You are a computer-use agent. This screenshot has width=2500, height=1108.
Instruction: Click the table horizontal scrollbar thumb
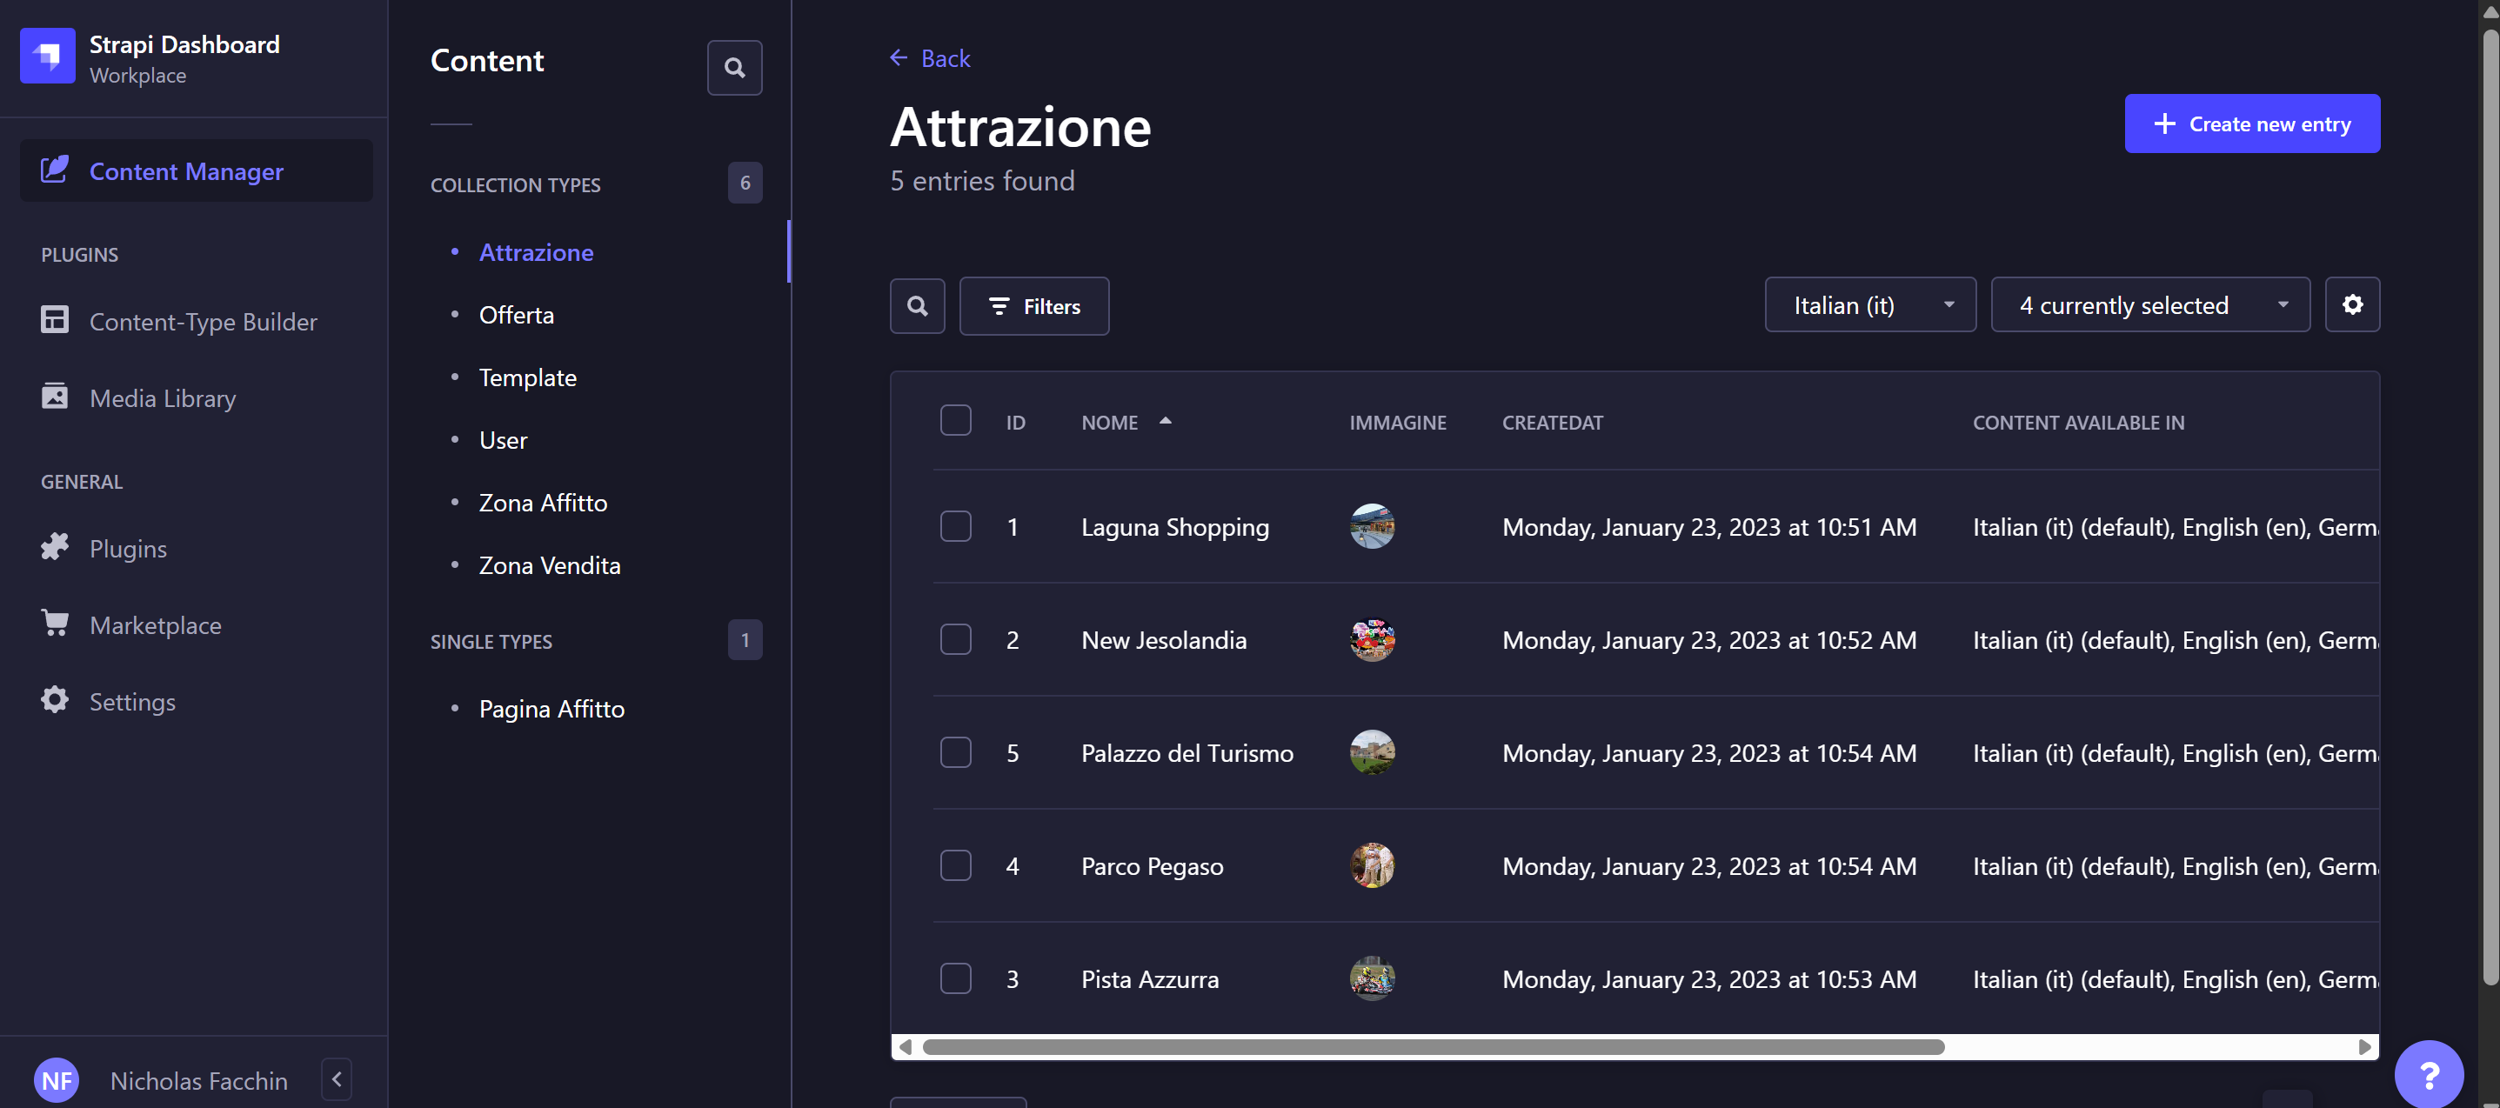(1433, 1047)
